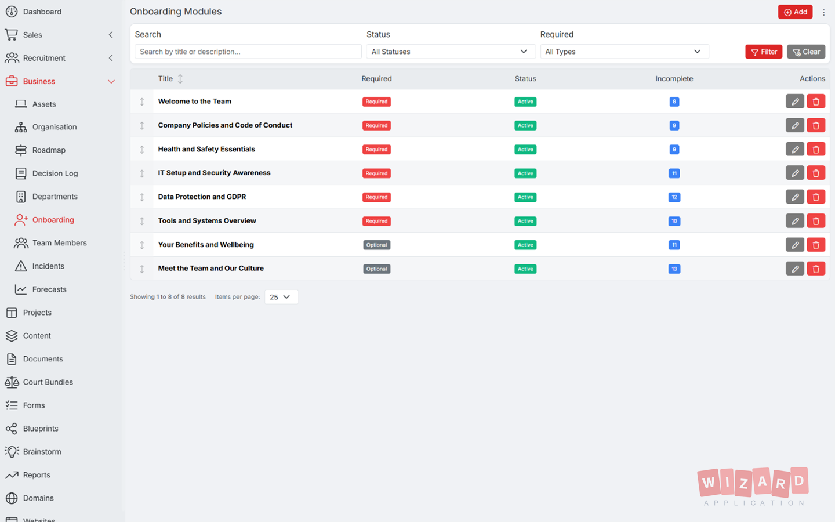The image size is (835, 522).
Task: Edit the Welcome to the Team module
Action: [x=794, y=101]
